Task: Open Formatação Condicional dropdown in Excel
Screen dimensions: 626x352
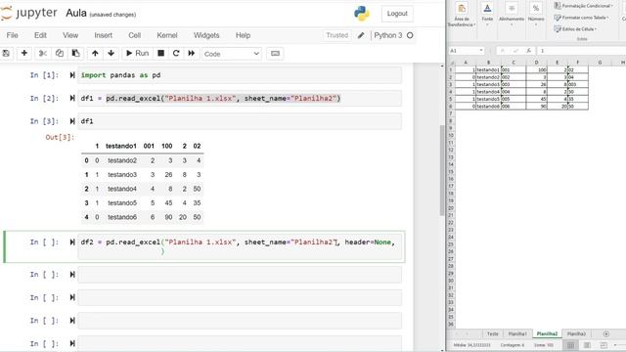Action: (x=583, y=6)
